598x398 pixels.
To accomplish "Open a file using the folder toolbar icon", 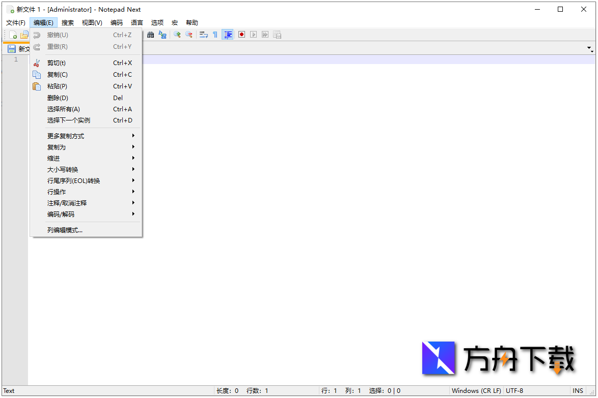I will [x=24, y=35].
